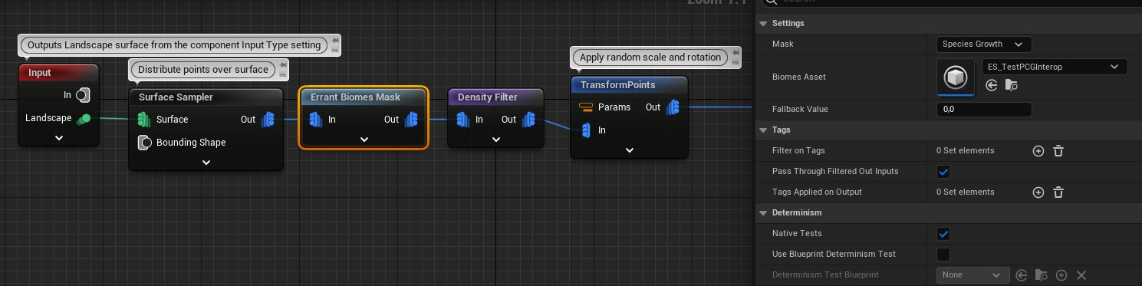Image resolution: width=1142 pixels, height=286 pixels.
Task: Remove all Tags Applied on Output elements
Action: point(1058,192)
